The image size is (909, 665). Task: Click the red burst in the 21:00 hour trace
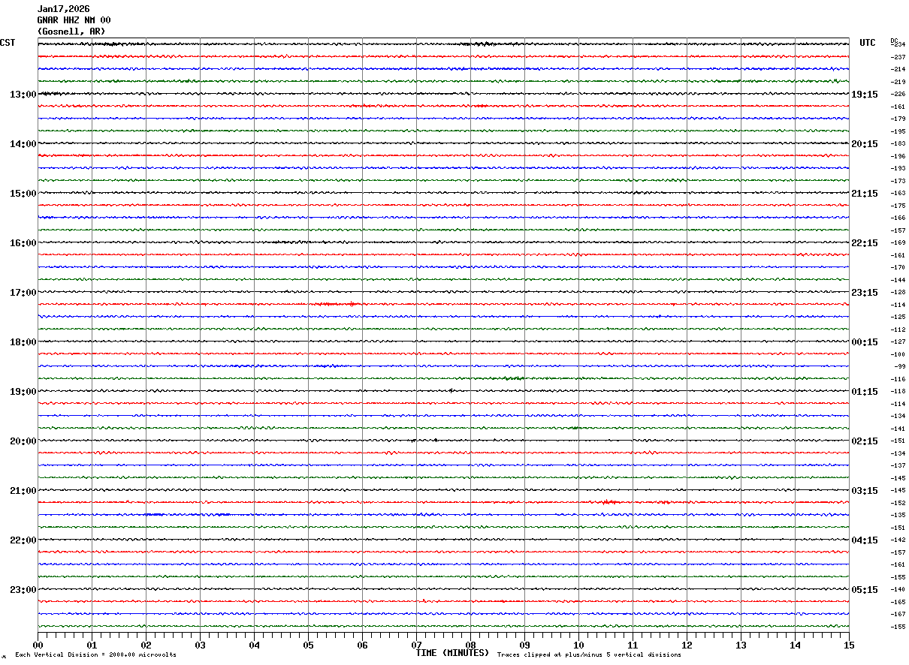point(609,501)
